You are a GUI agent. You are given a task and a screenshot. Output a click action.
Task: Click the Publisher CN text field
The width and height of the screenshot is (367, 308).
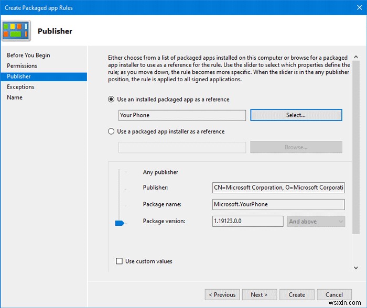(x=278, y=188)
